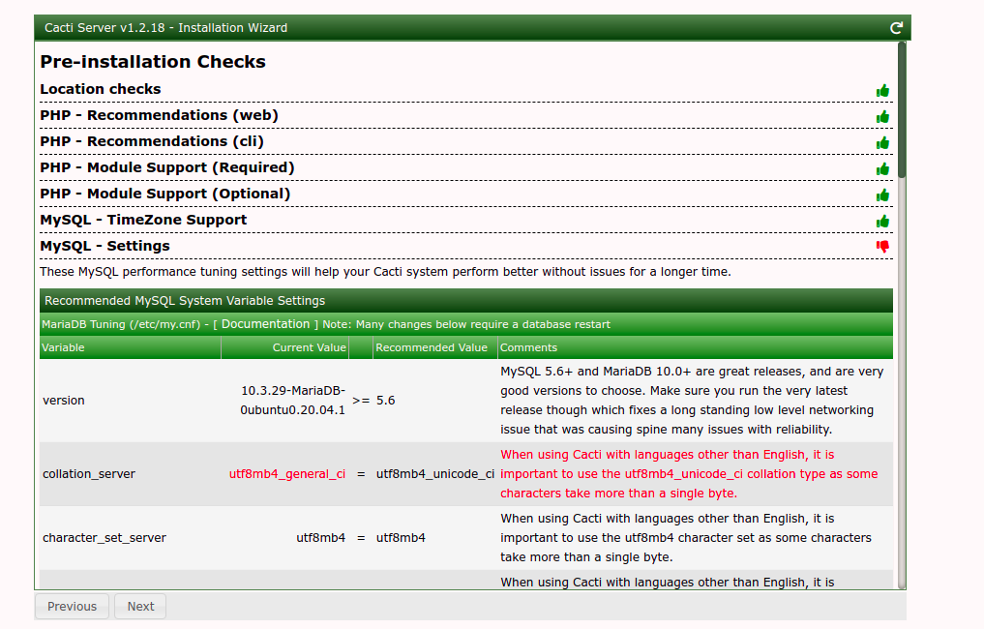The image size is (984, 629).
Task: Click the vertical scrollbar of the wizard panel
Action: pos(902,108)
